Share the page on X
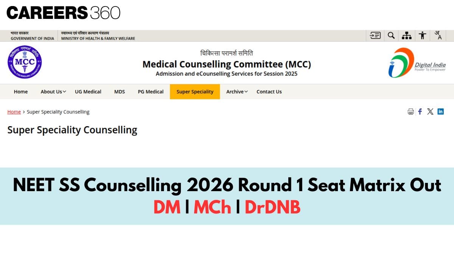Viewport: 454px width, 255px height. pyautogui.click(x=430, y=111)
